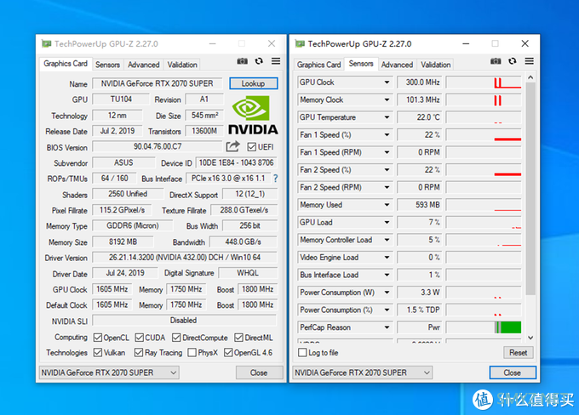
Task: Switch to Validation tab in right window
Action: pos(435,65)
